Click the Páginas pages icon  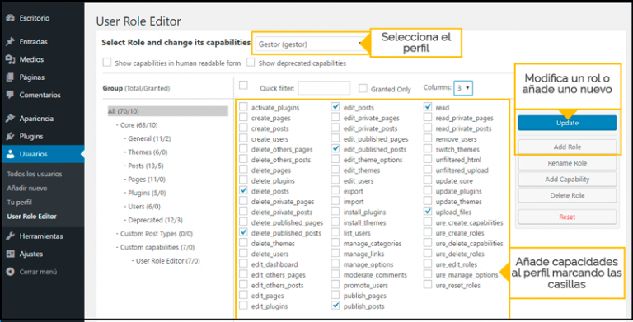(x=11, y=77)
